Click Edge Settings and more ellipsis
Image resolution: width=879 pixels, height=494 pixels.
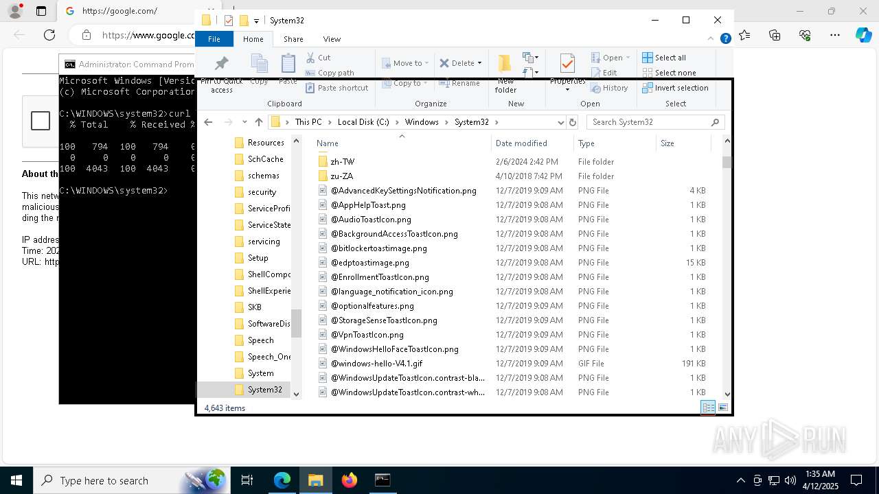[835, 35]
